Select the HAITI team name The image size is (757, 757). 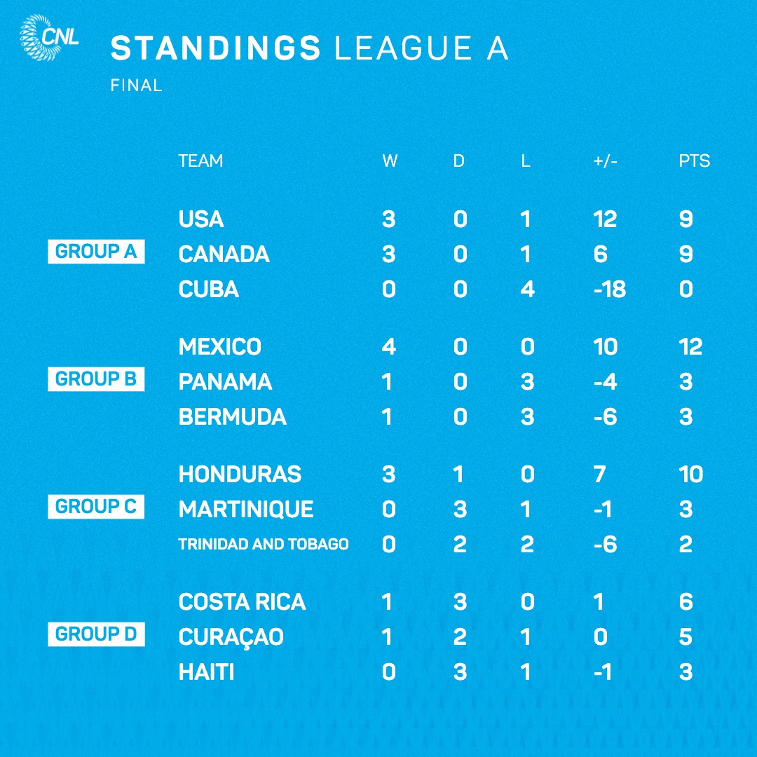[x=206, y=672]
